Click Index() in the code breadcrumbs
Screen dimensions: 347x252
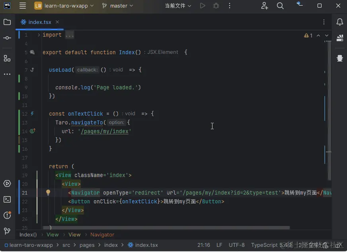coord(28,234)
